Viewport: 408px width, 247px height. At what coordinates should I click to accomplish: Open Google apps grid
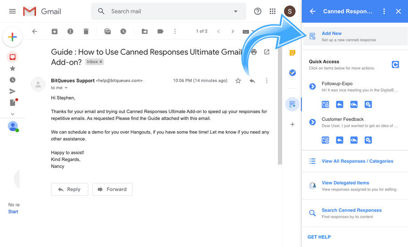272,11
